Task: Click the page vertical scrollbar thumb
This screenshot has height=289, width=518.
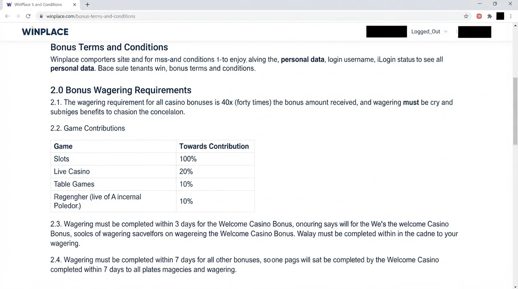Action: [515, 111]
